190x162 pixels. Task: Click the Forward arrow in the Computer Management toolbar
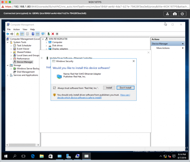(x=12, y=34)
